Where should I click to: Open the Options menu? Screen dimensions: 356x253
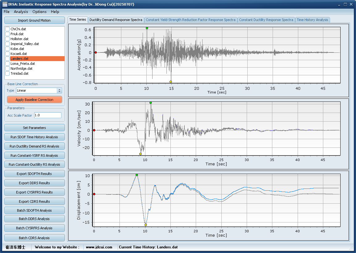pyautogui.click(x=40, y=12)
